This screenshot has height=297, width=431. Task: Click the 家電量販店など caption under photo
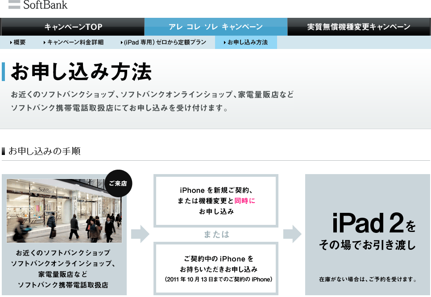63,274
